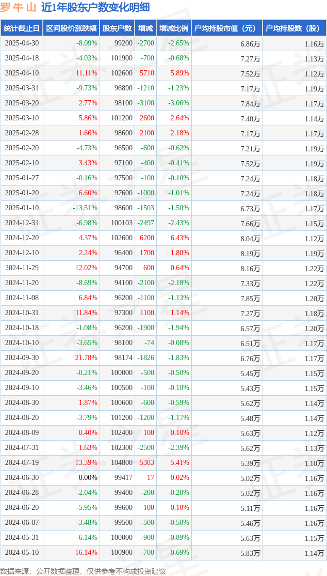Click the 户均持股数（股） column header
327x576 pixels.
[x=295, y=28]
